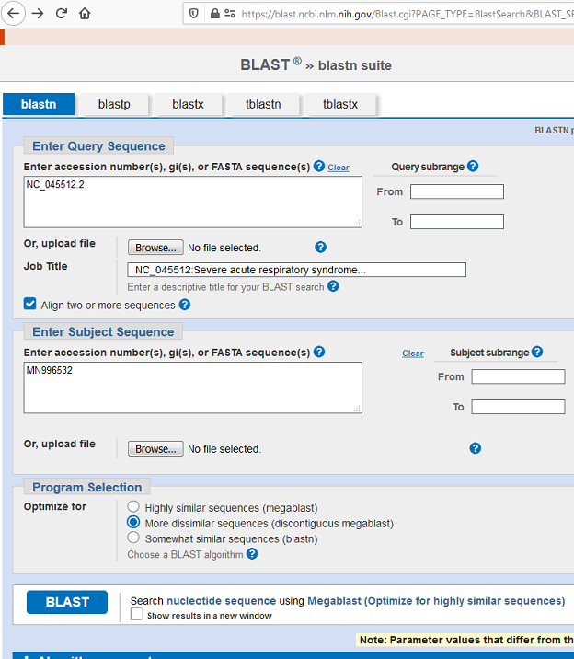Click the help icon beside Job Title hint
This screenshot has height=659, width=574.
[x=333, y=286]
